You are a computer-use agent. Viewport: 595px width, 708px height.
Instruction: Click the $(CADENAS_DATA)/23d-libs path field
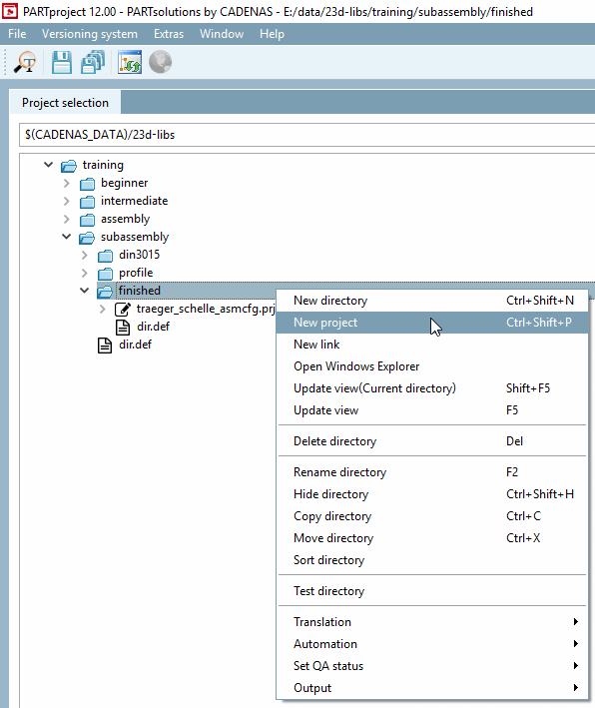point(306,135)
